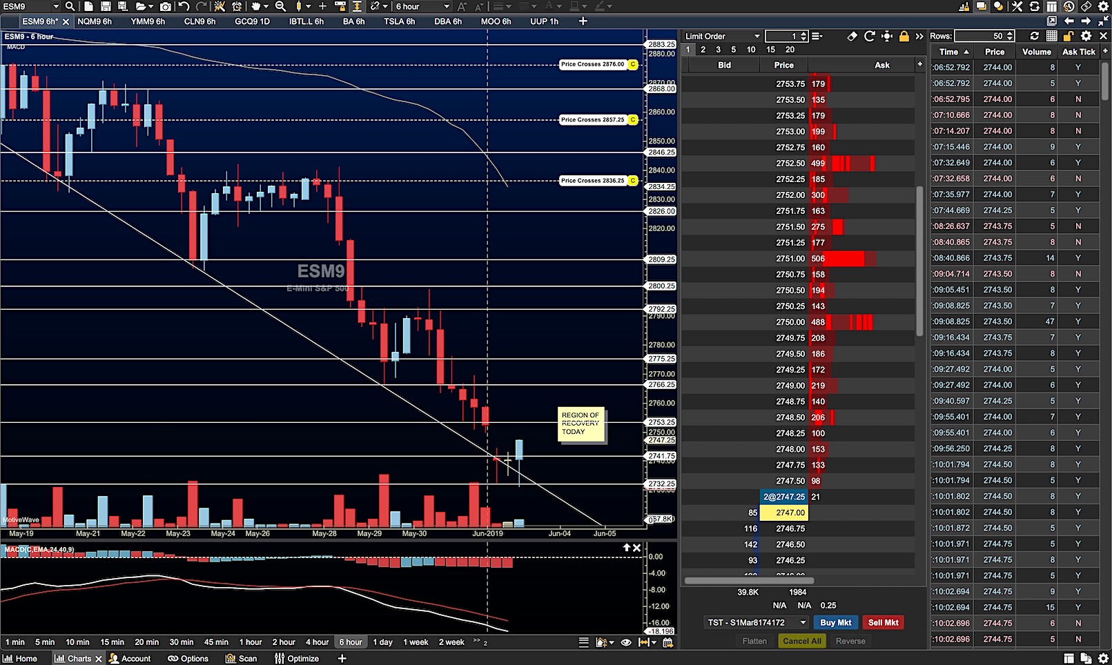Screen dimensions: 1112x665
Task: Expand the 6 hour bar size dropdown
Action: point(422,6)
